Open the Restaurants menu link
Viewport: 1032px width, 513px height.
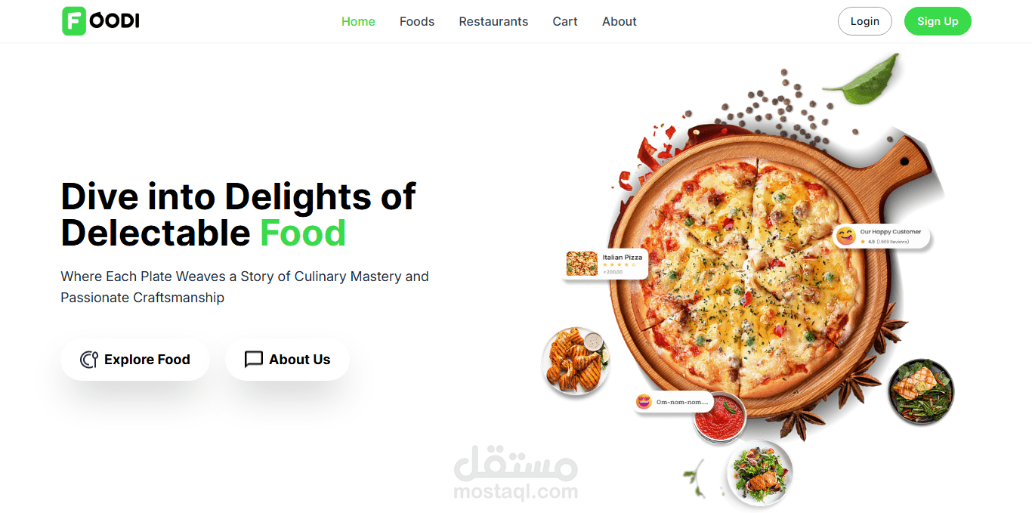point(493,21)
